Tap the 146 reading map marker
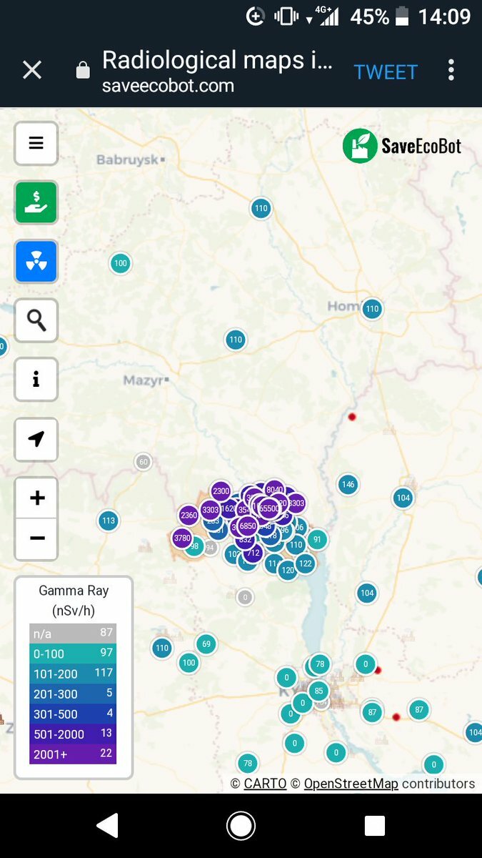The width and height of the screenshot is (482, 858). (348, 485)
